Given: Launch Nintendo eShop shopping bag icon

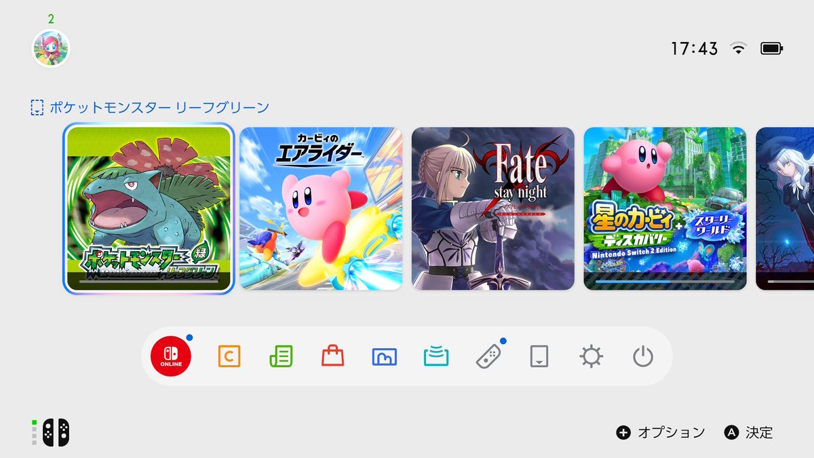Looking at the screenshot, I should click(333, 356).
